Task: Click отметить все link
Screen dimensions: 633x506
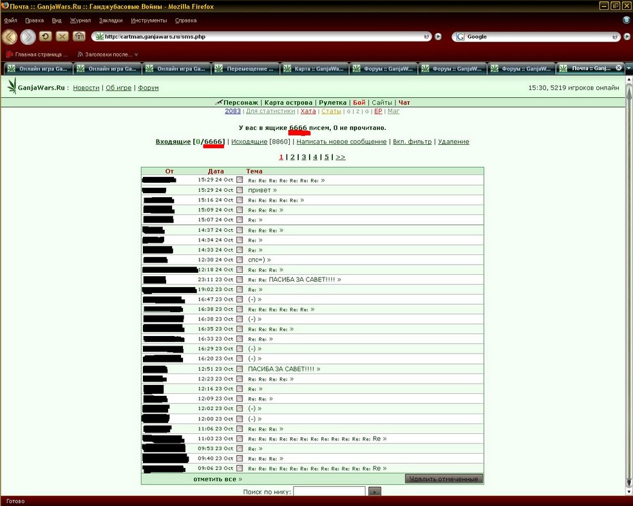Action: [218, 479]
